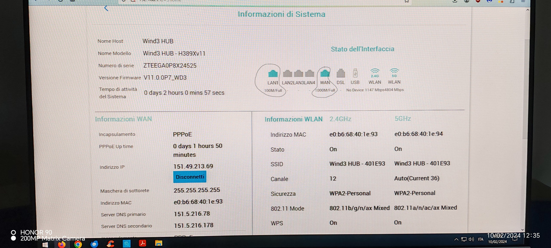Screen dimensions: 551x248
Task: Select firmware version V11.0.0P7_WD3
Action: [x=165, y=78]
